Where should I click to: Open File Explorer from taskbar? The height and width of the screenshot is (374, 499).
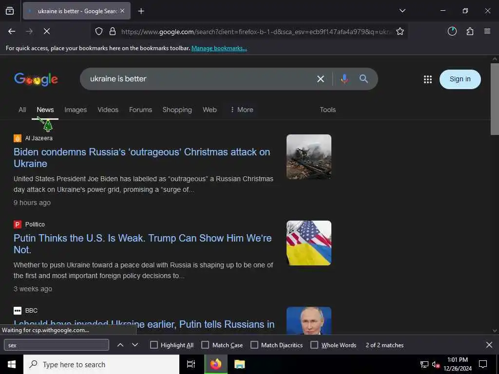tap(239, 364)
